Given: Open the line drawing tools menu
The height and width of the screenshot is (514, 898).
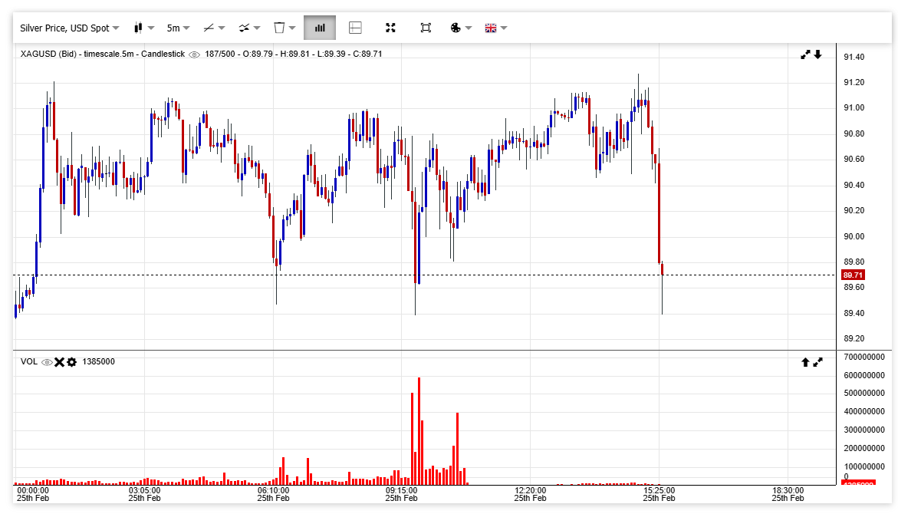Looking at the screenshot, I should click(x=213, y=28).
